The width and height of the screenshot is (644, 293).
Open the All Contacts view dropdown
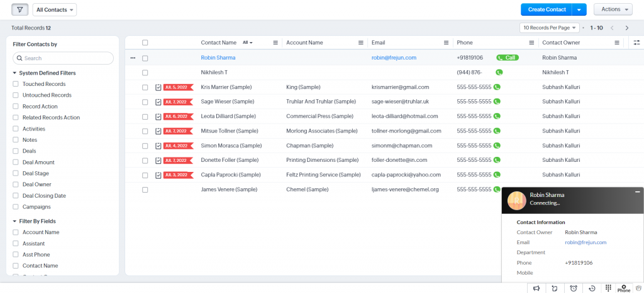[55, 10]
